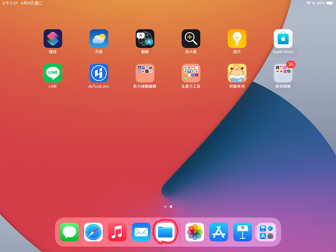Open the 影片繪圖編輯 folder

145,73
